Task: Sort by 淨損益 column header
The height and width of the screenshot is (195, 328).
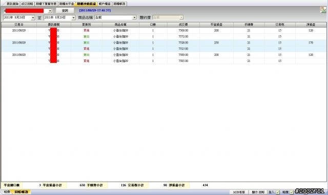Action: [311, 25]
